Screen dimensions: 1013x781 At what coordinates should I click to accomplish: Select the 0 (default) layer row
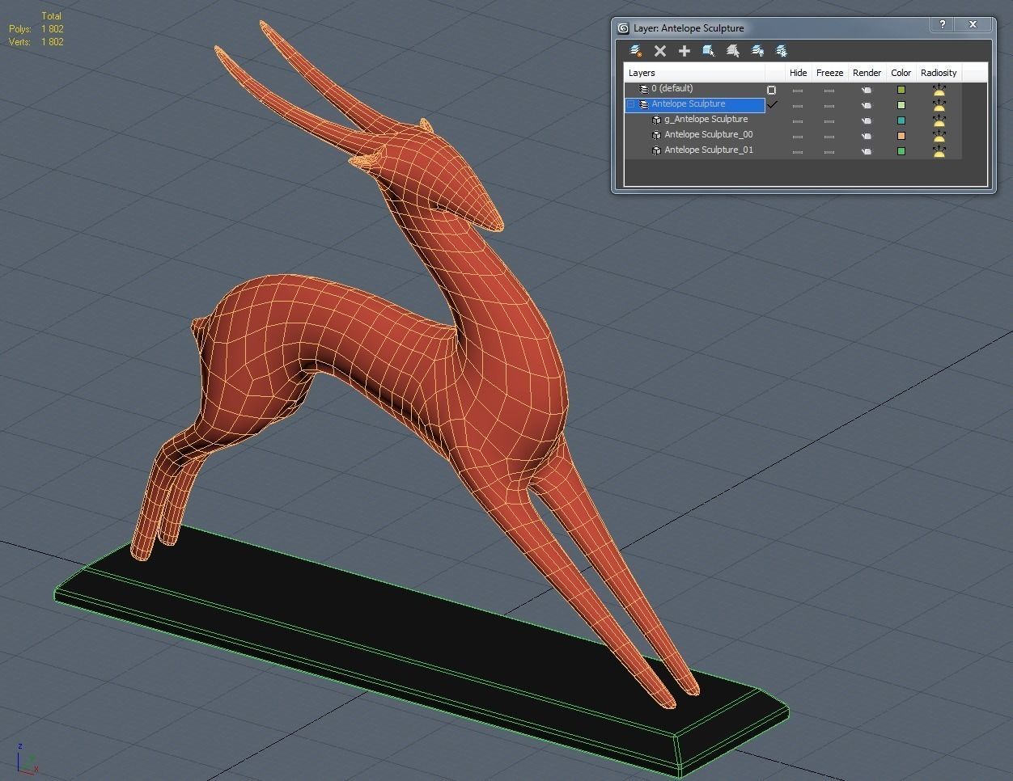[x=672, y=89]
